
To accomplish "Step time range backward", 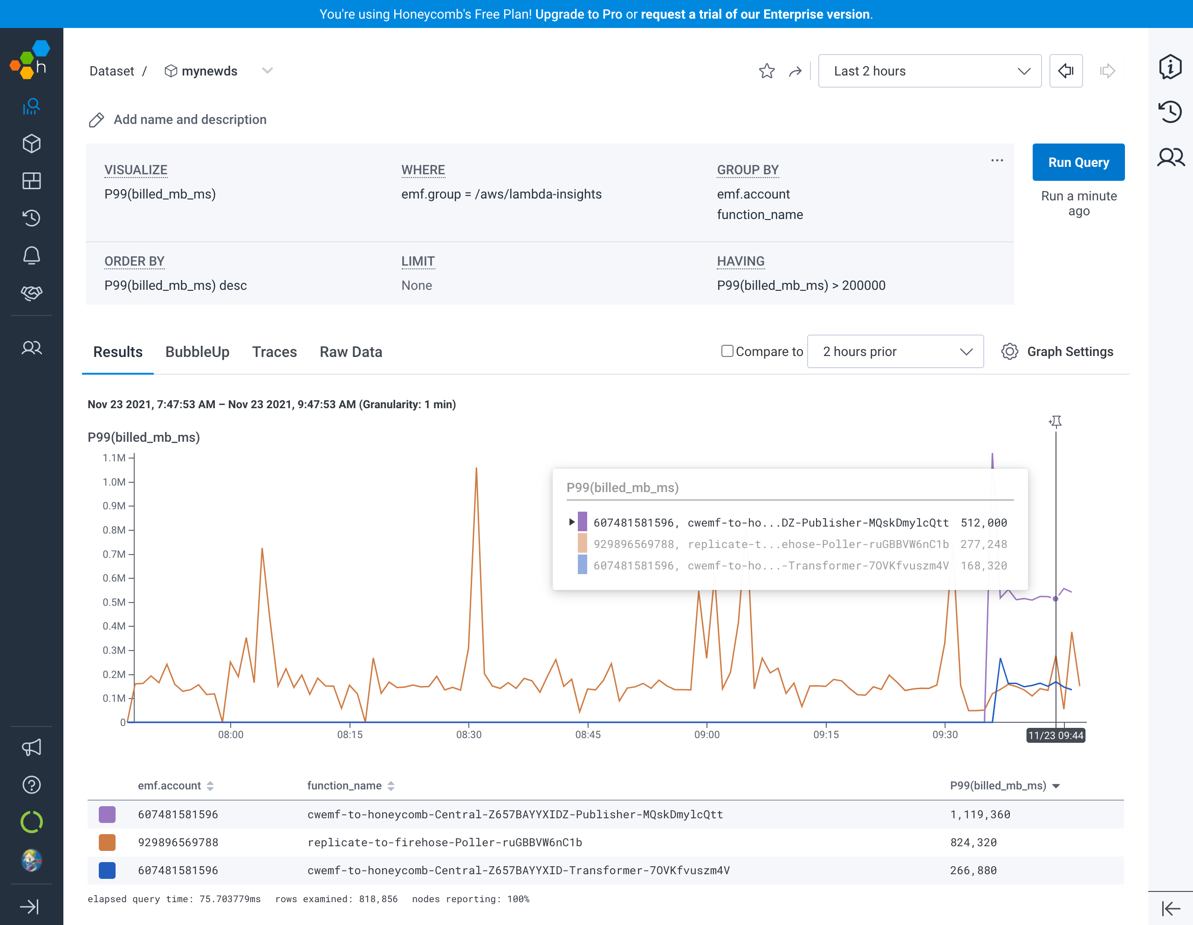I will coord(1066,70).
